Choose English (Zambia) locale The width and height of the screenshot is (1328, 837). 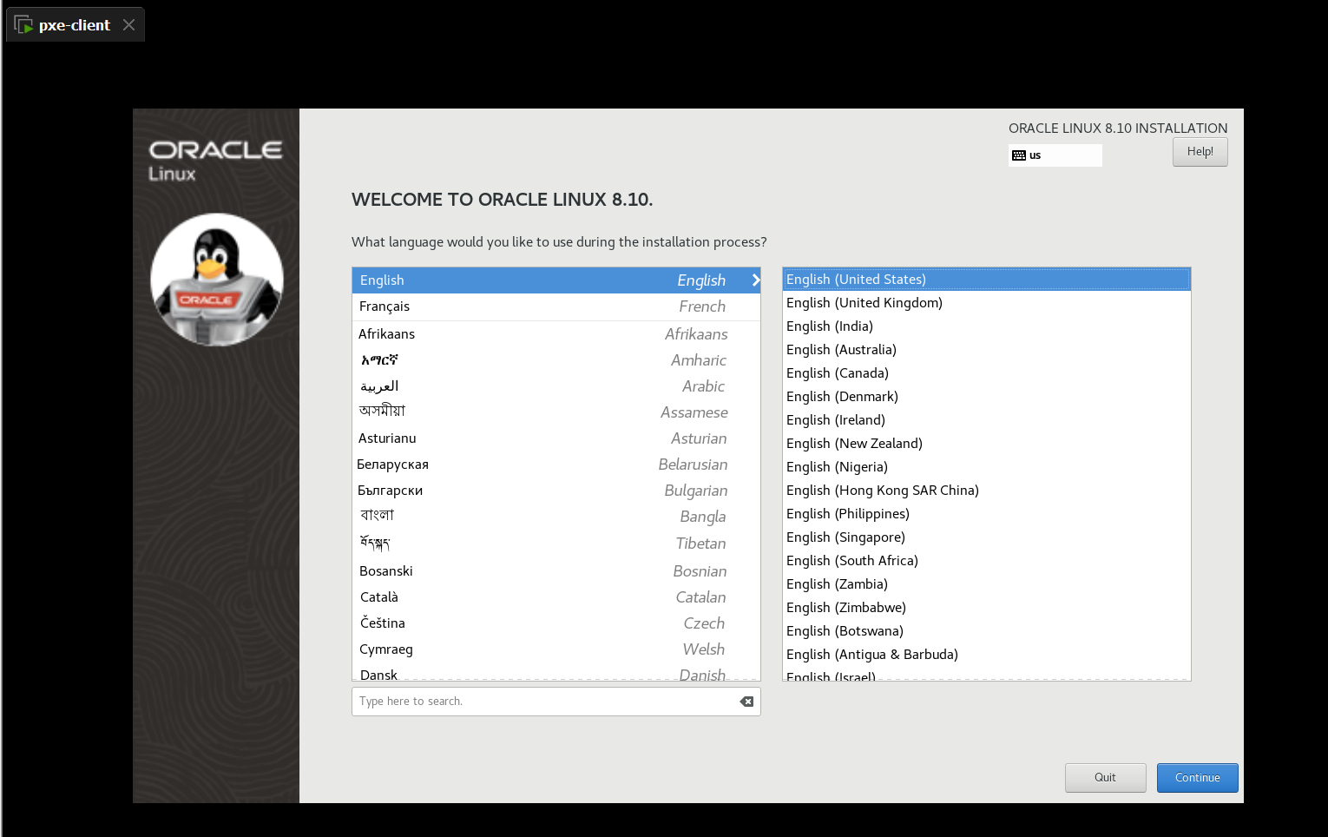tap(987, 584)
